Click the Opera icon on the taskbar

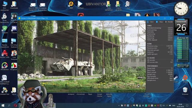[x=15, y=105]
